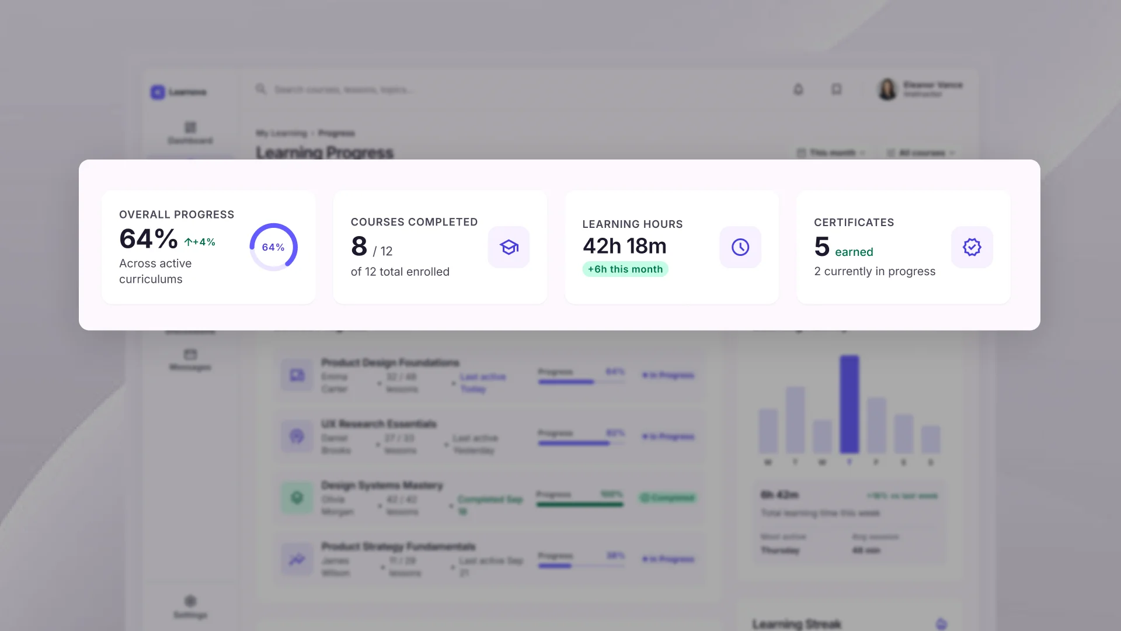Click the My Learning breadcrumb link
Screen dimensions: 1121x631
[x=281, y=133]
